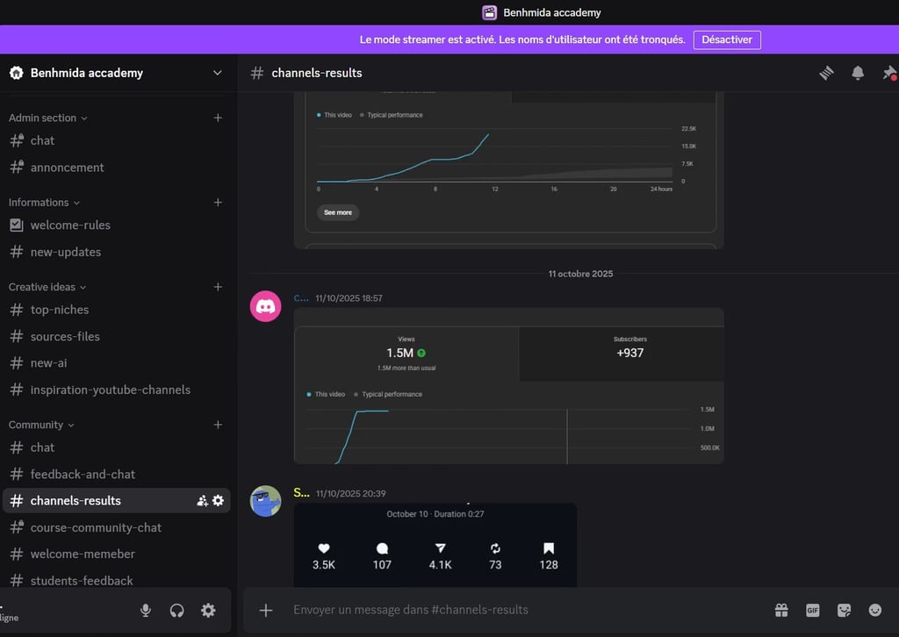Image resolution: width=899 pixels, height=637 pixels.
Task: Click the title bar Benhmida accademy icon
Action: [489, 12]
